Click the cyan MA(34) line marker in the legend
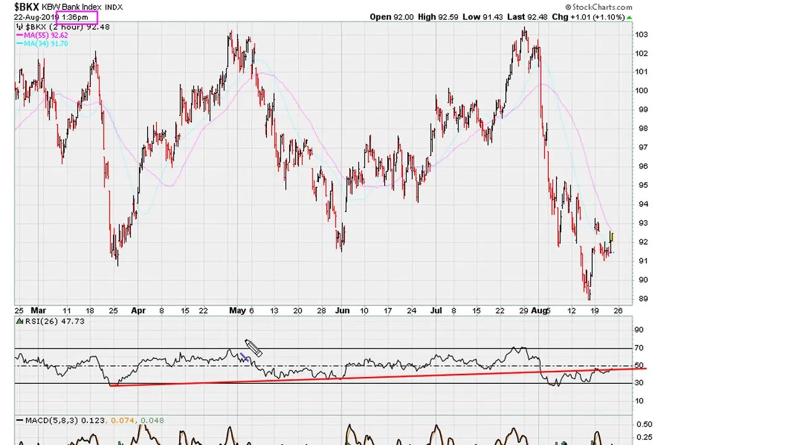Screen dimensions: 791x445 (x=19, y=44)
